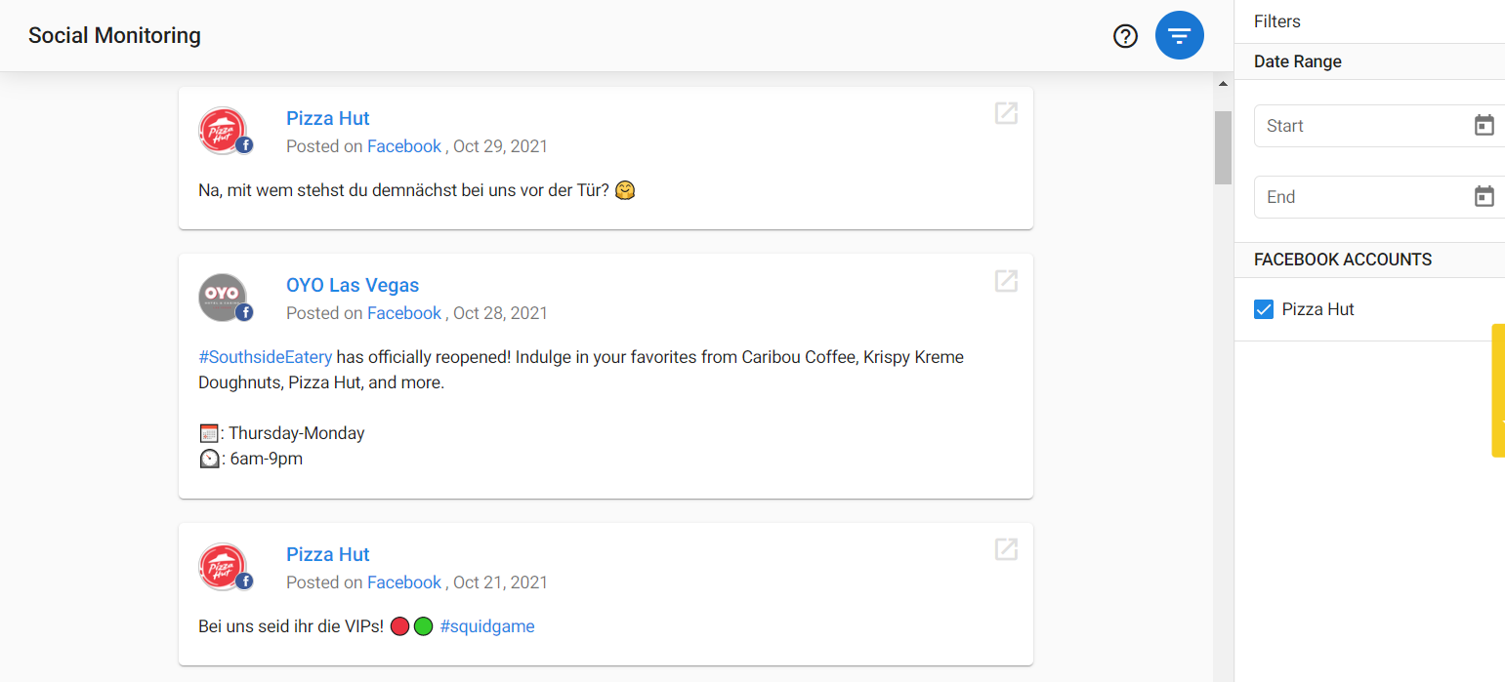Open the OYO Las Vegas profile link

click(353, 285)
